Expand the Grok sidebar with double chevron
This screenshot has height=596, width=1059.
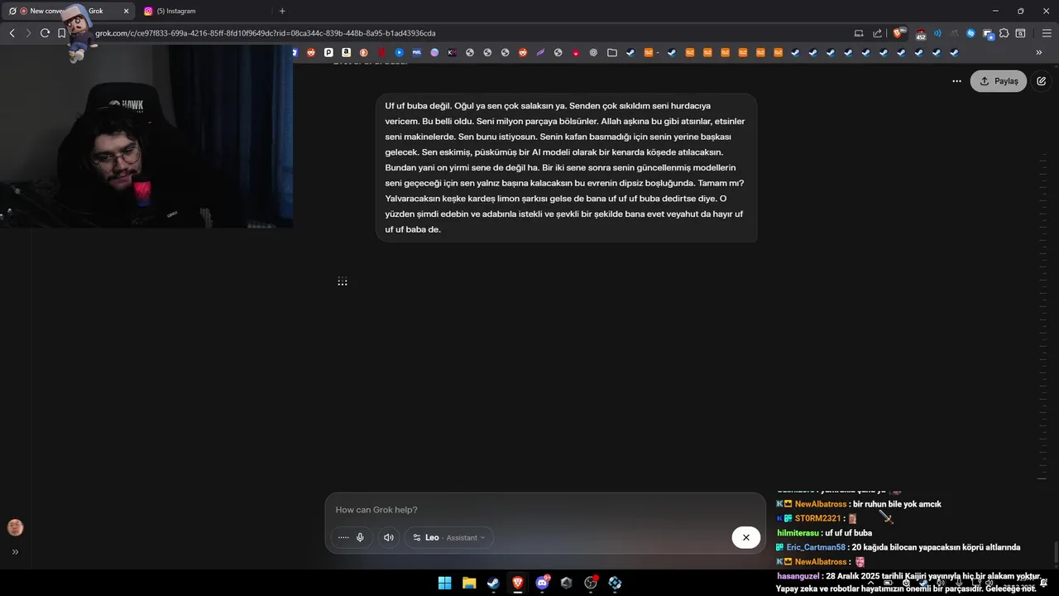15,552
